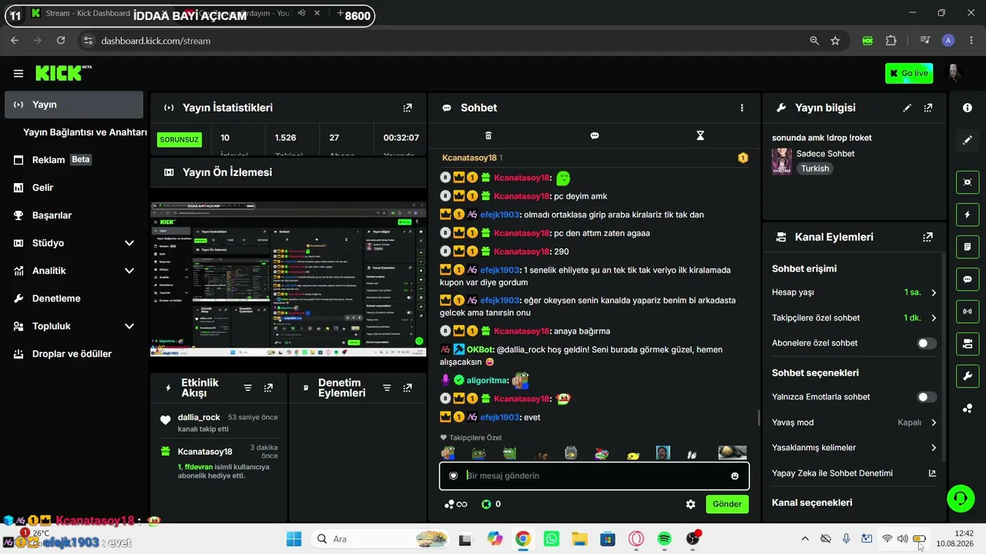Screen dimensions: 986x554
Task: Open Yavaş mod setting options
Action: pos(854,422)
